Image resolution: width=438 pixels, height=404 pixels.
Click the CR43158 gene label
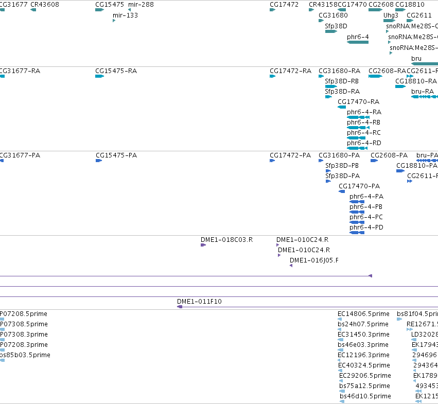[323, 5]
